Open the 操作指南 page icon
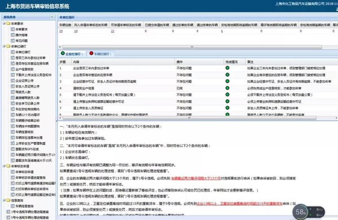The width and height of the screenshot is (338, 220). point(13,35)
